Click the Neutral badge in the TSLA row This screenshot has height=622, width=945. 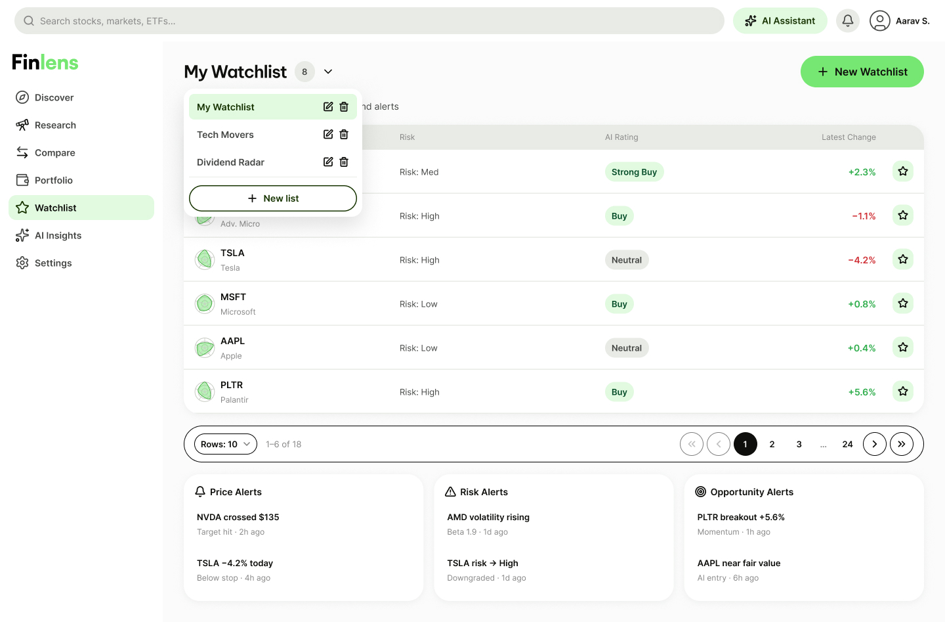point(627,260)
